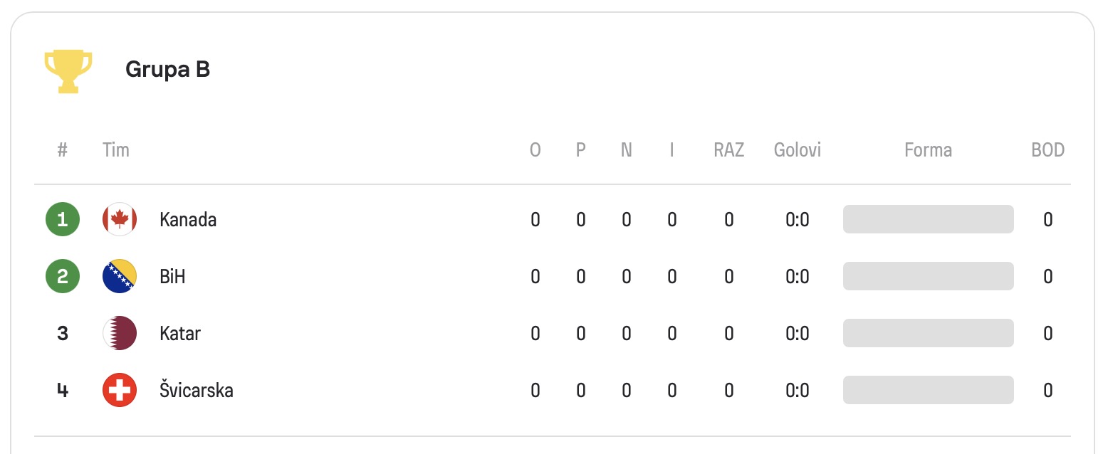Click the Switzerland flag icon

tap(120, 390)
